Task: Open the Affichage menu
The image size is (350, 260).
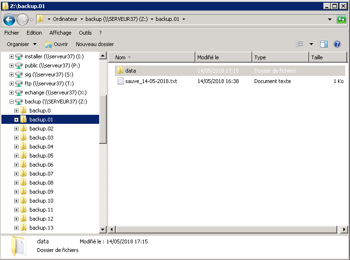Action: [60, 33]
